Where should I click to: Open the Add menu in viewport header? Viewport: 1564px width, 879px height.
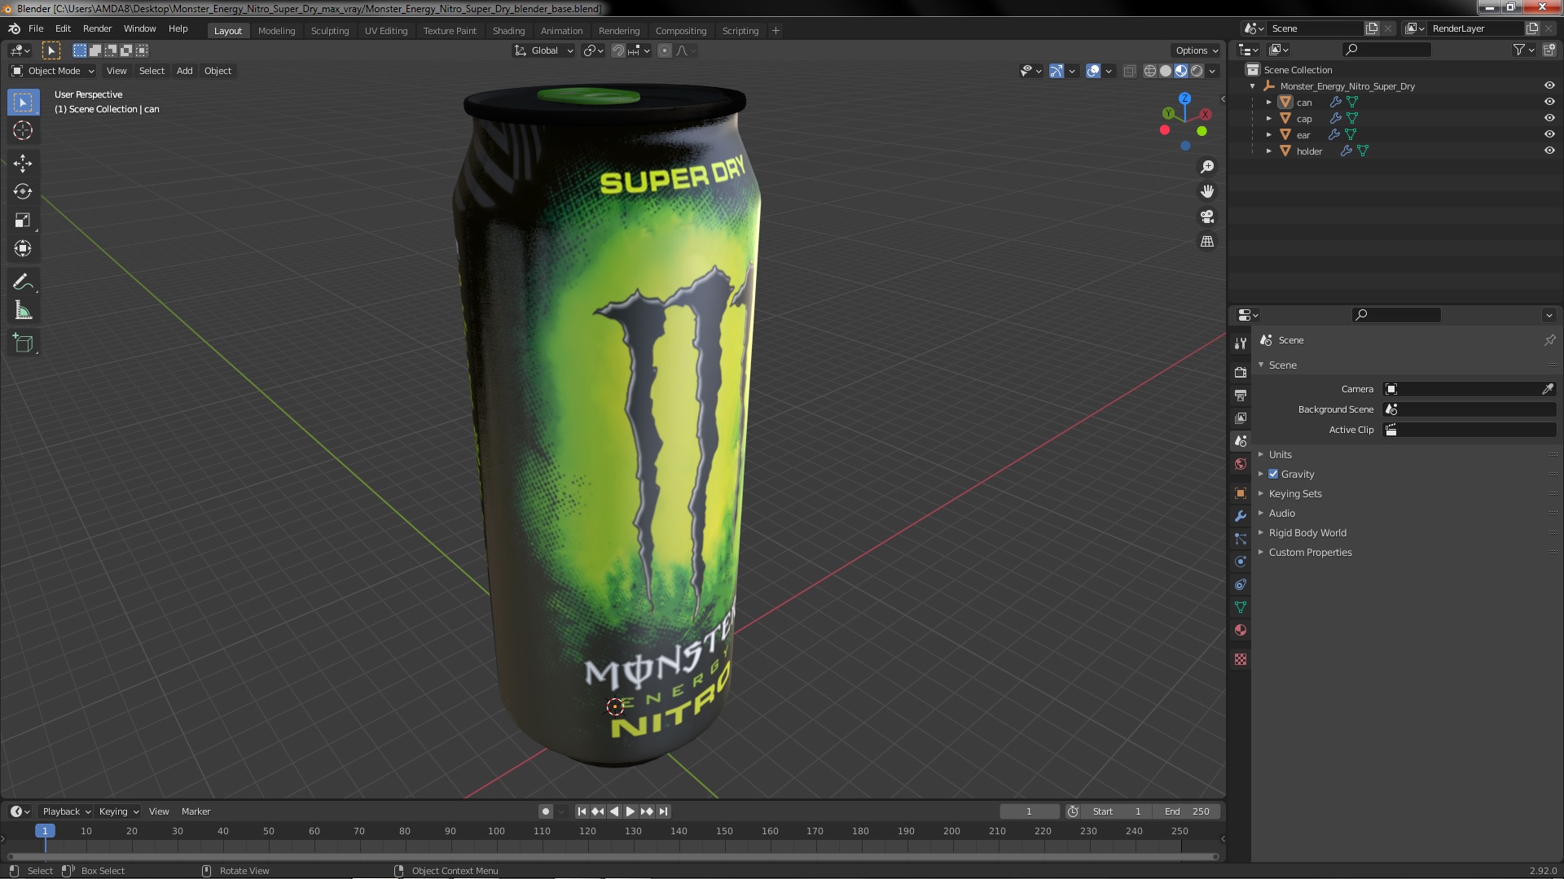(x=185, y=71)
